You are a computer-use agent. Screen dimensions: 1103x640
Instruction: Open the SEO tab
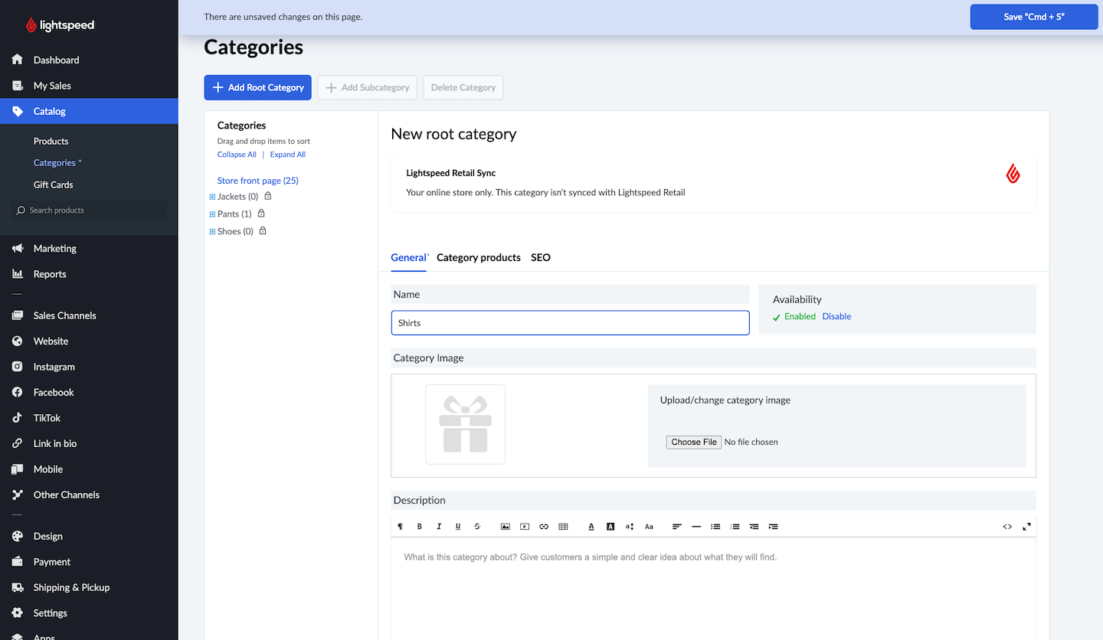(540, 257)
